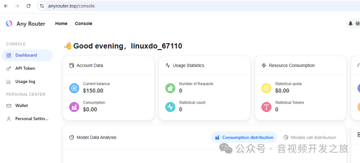
Task: Open site info icon in address bar
Action: point(42,6)
